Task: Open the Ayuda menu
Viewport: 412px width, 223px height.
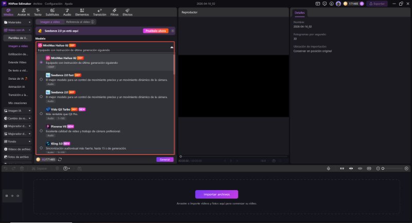Action: 68,4
